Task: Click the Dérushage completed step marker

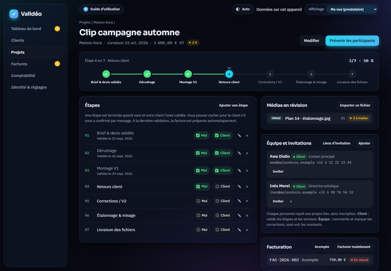Action: (147, 74)
